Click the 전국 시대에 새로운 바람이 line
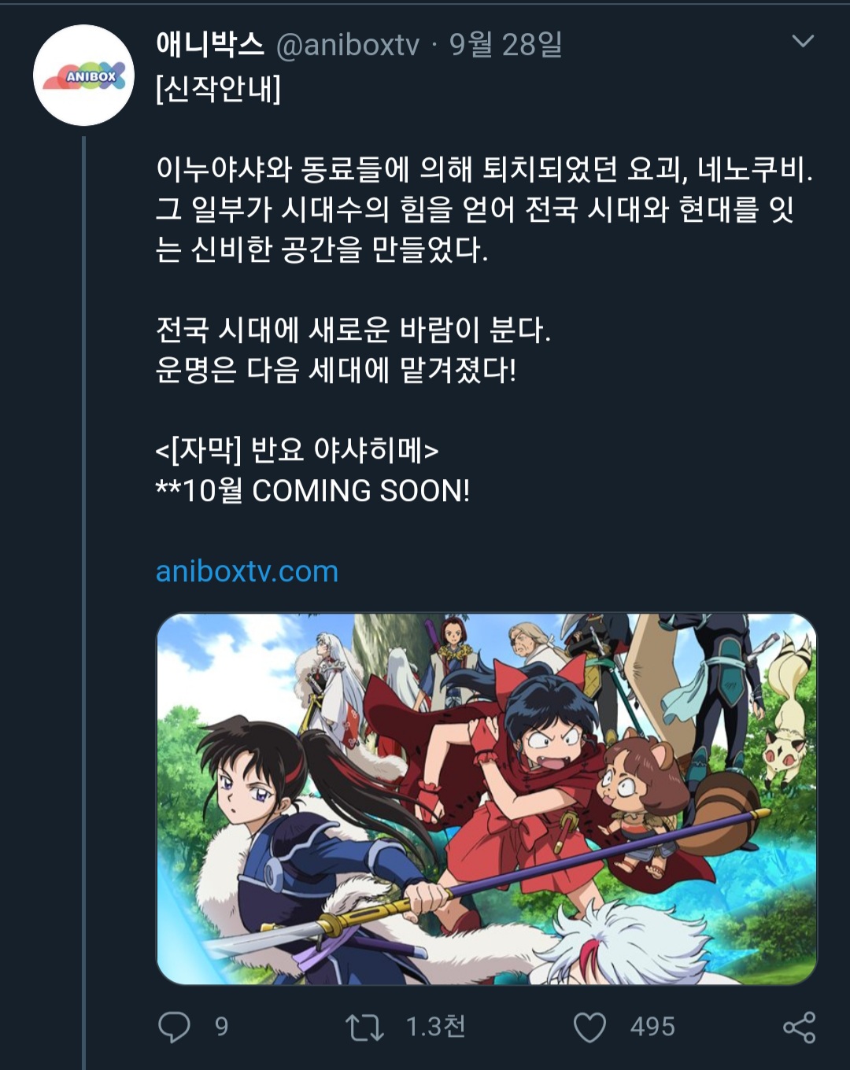Viewport: 850px width, 1070px height. pyautogui.click(x=353, y=329)
